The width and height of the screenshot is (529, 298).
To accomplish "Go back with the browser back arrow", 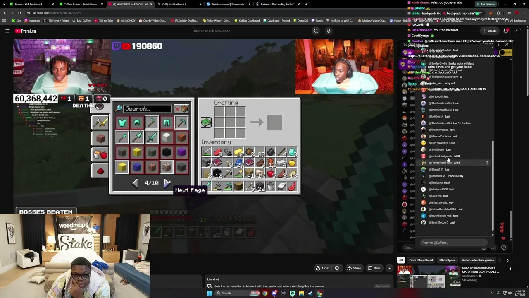I will (x=5, y=13).
